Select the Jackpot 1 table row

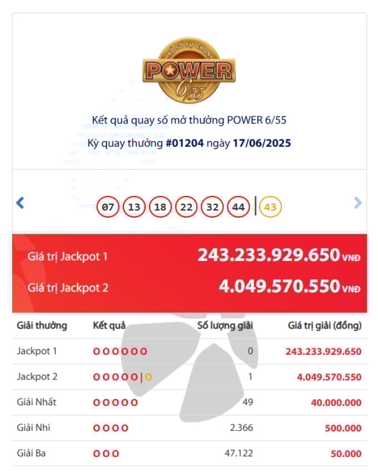190,351
